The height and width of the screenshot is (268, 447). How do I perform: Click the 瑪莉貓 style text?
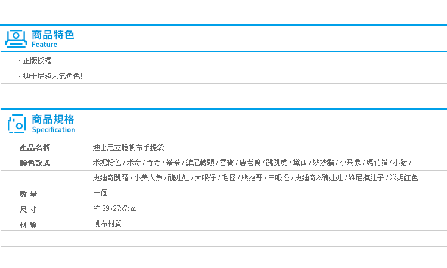coord(377,163)
